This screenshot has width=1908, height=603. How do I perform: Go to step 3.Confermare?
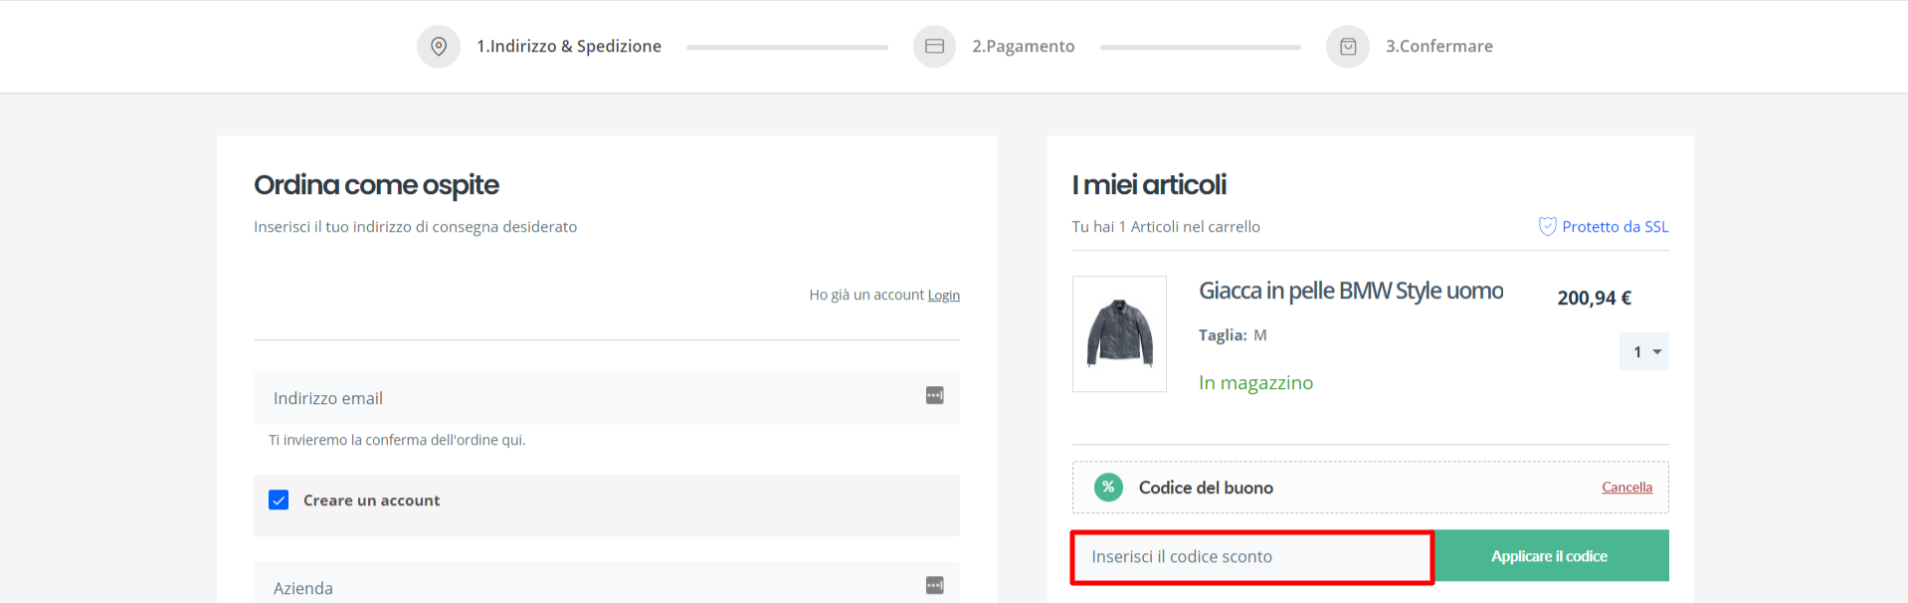coord(1439,46)
